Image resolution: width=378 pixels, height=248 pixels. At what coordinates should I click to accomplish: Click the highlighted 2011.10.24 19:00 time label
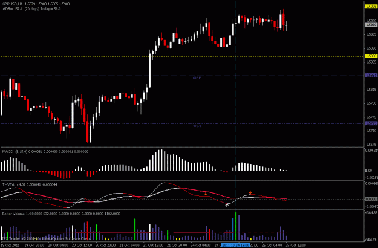coord(235,246)
